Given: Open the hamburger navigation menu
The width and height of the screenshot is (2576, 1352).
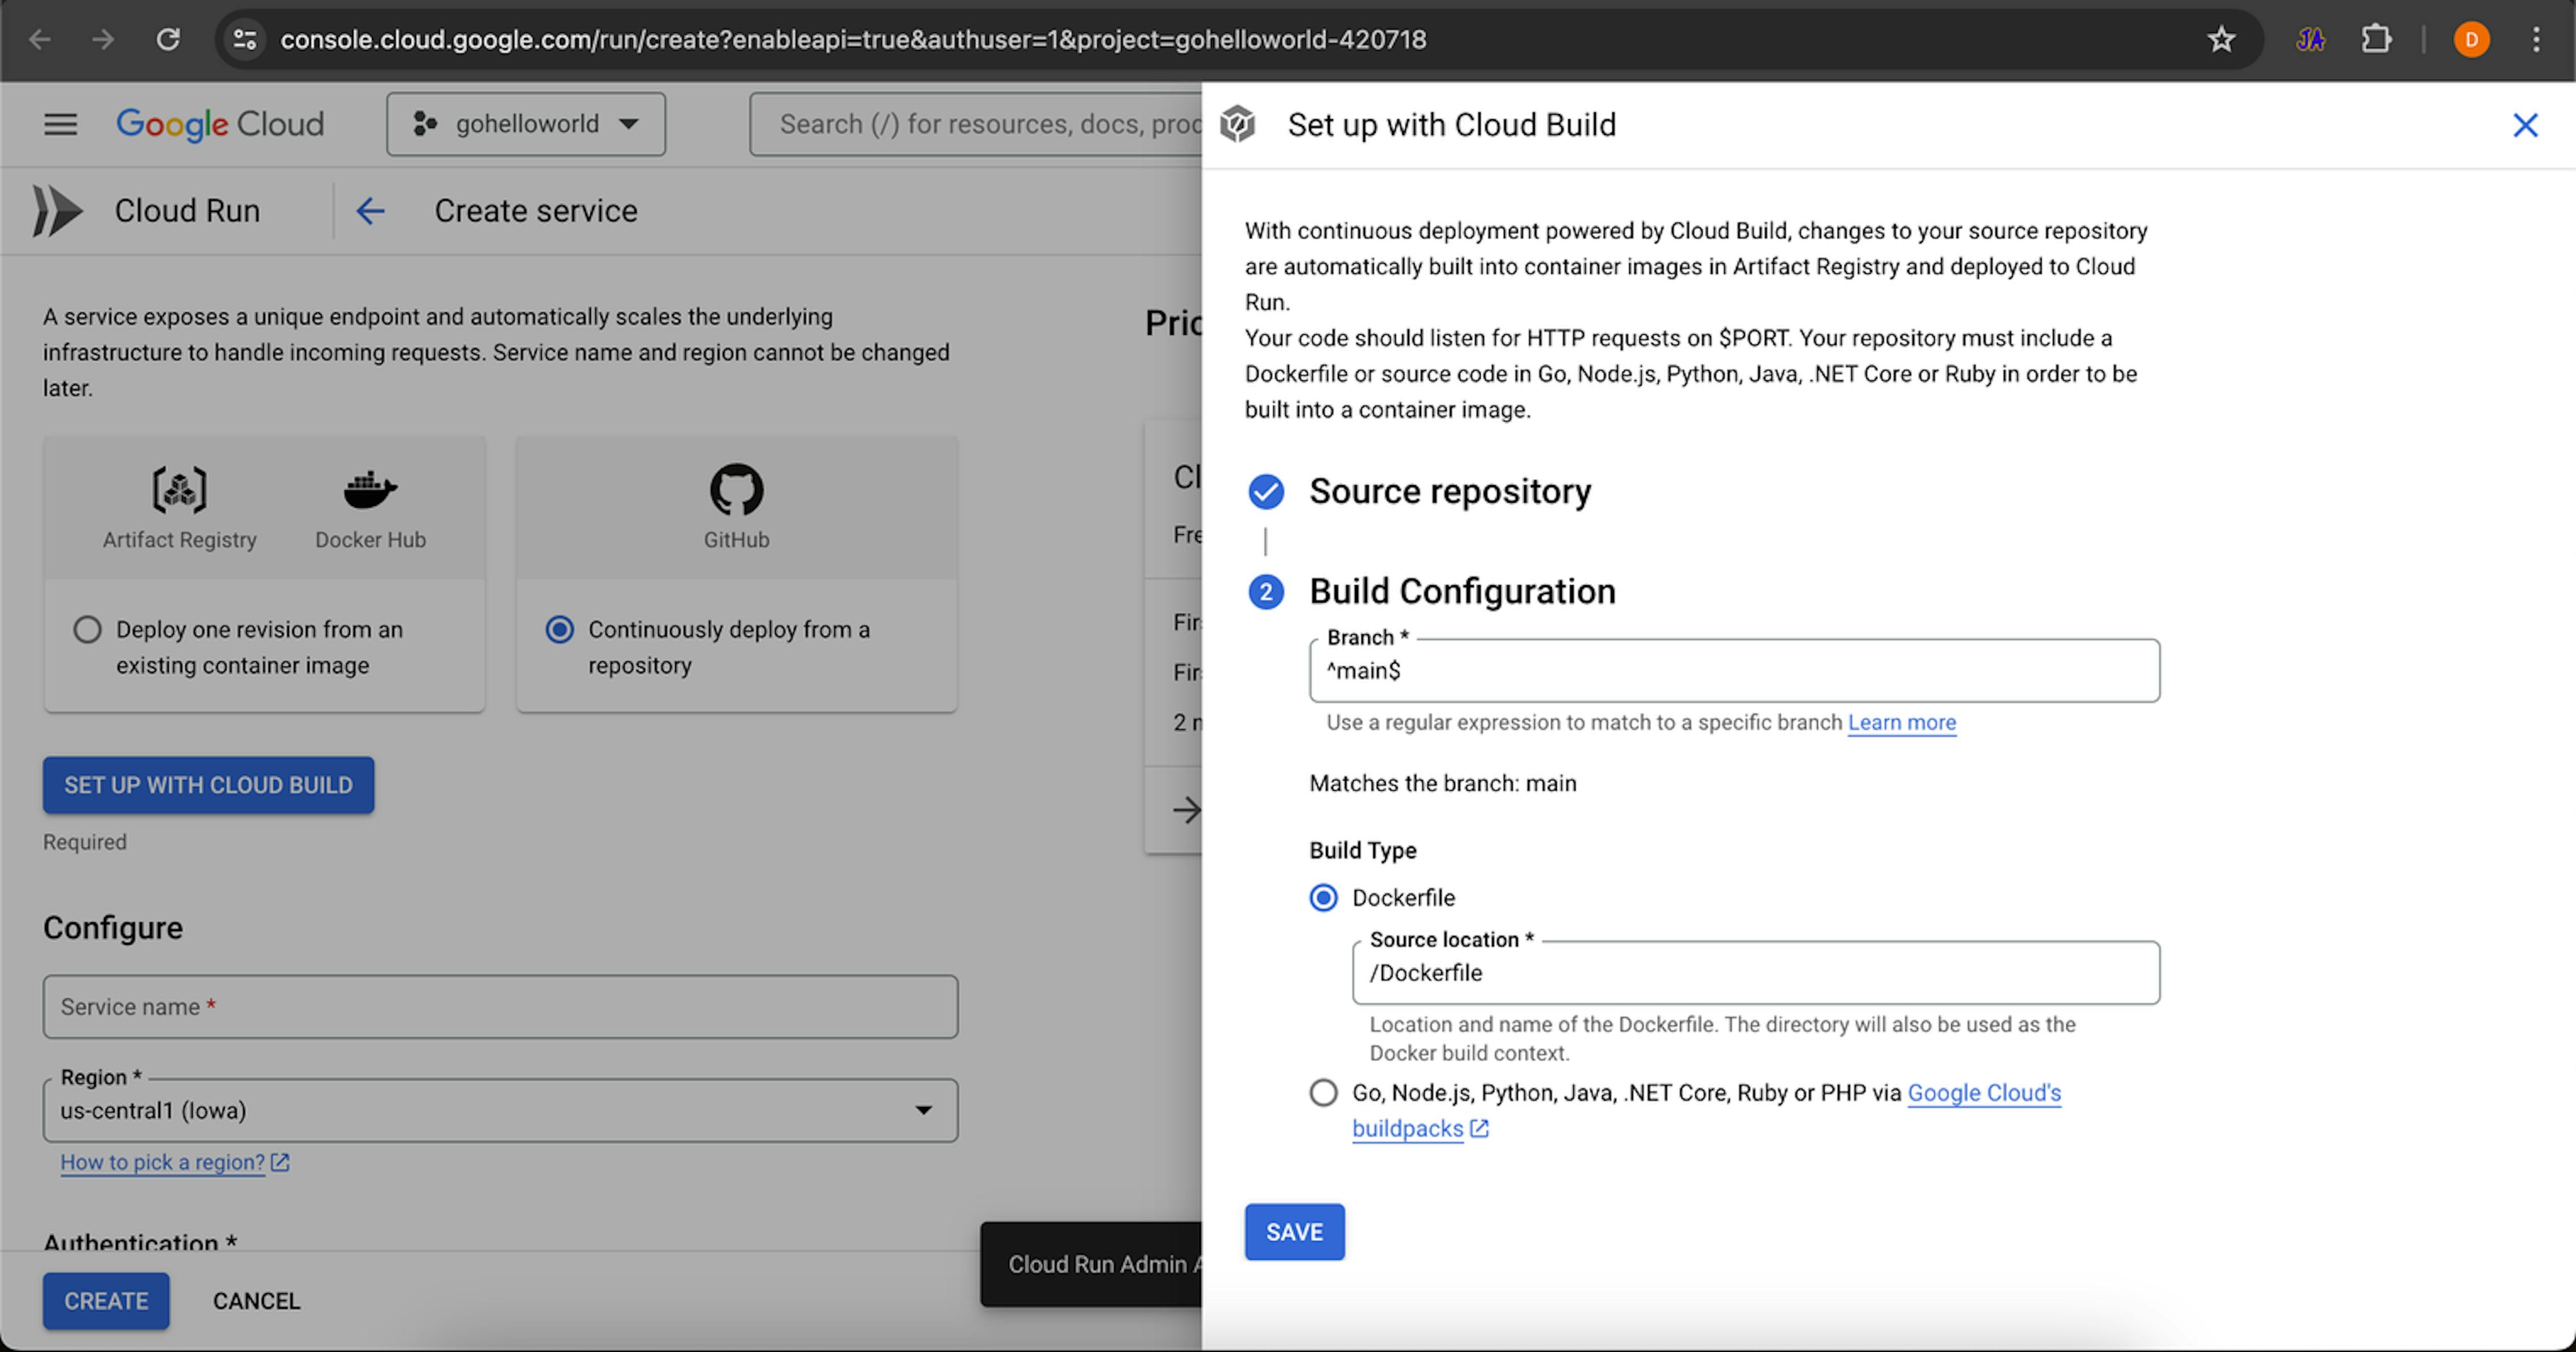Looking at the screenshot, I should pyautogui.click(x=61, y=124).
